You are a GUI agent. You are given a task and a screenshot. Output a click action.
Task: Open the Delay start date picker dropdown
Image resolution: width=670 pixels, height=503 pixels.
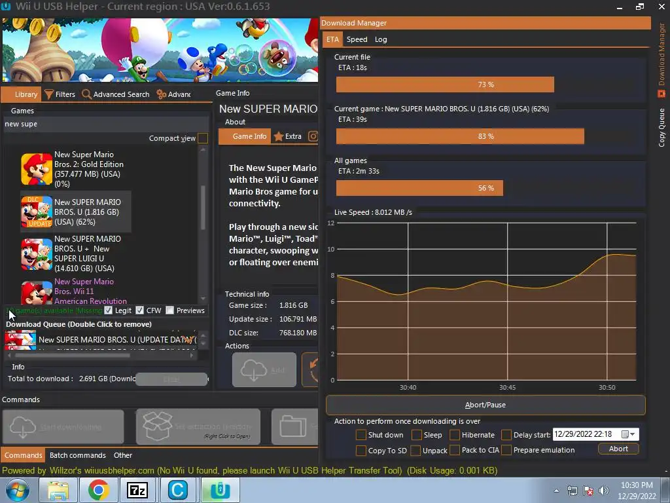(628, 435)
